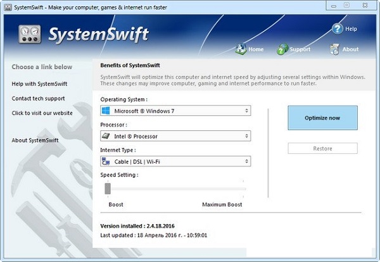
Task: Open the Operating System dropdown
Action: (175, 111)
